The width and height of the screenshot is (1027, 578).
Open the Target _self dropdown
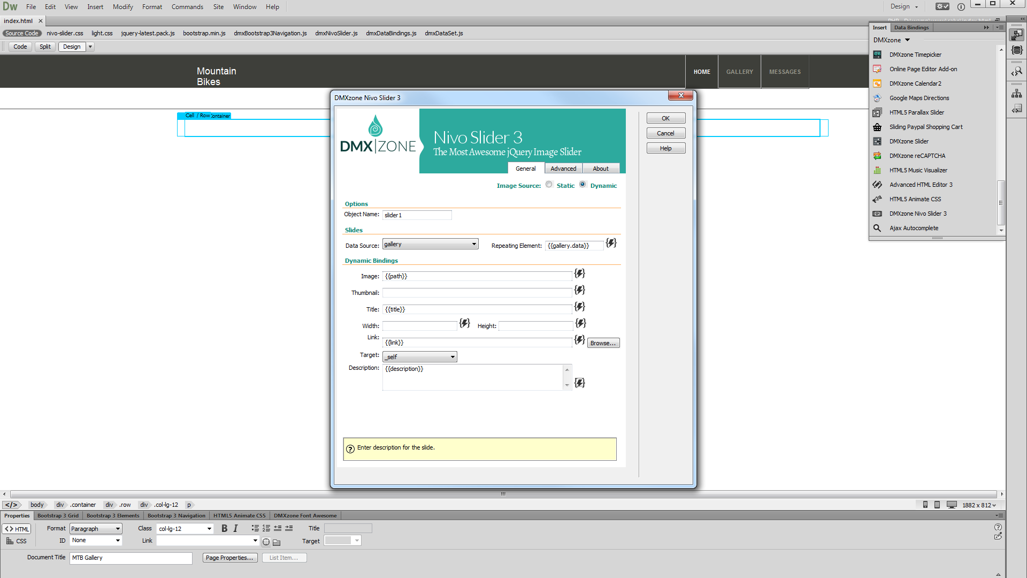click(420, 357)
